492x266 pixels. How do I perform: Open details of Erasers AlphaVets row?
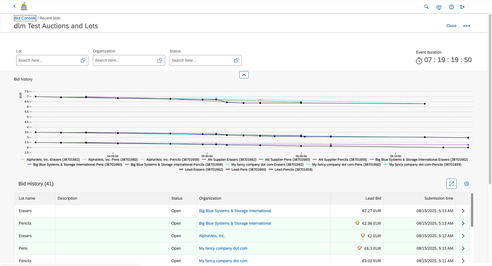click(x=463, y=236)
